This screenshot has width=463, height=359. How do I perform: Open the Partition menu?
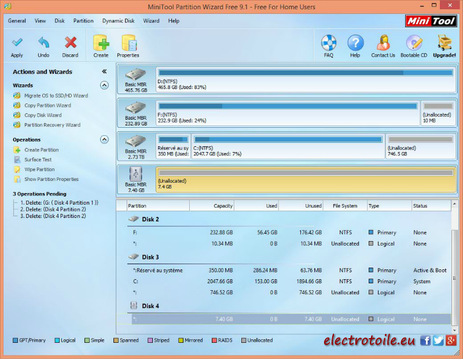[83, 21]
